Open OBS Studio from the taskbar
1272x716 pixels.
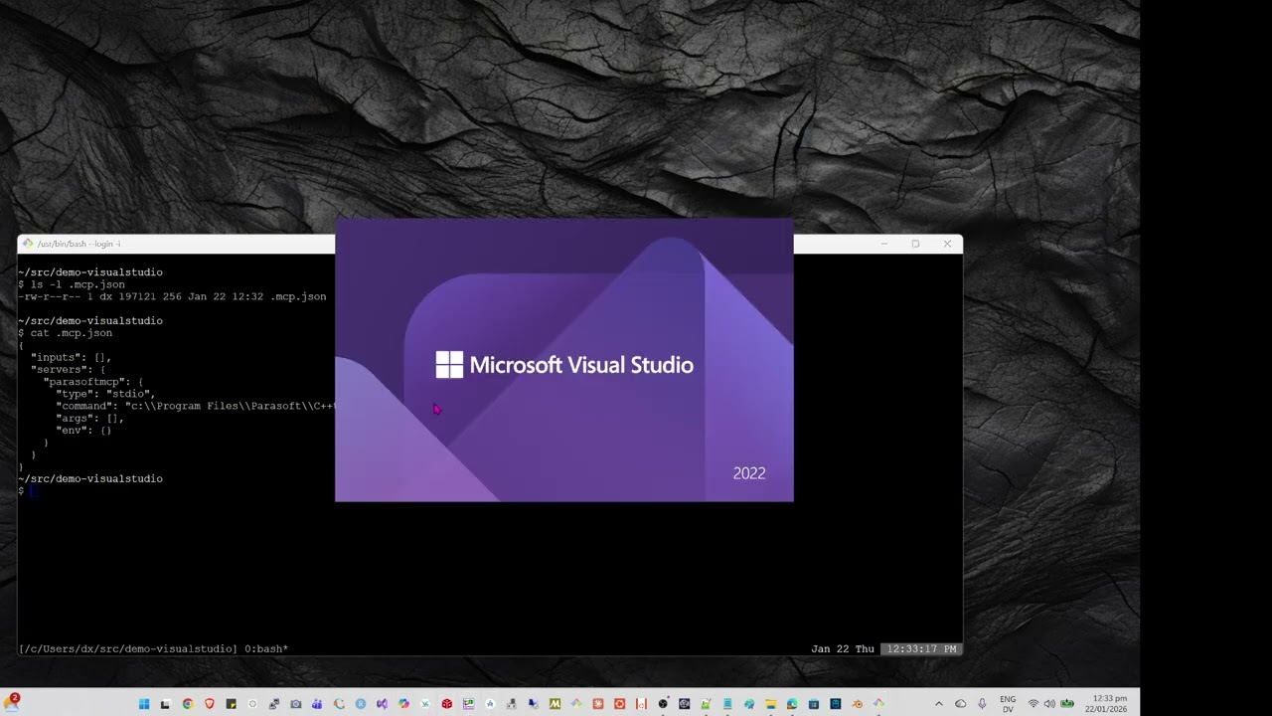tap(663, 704)
